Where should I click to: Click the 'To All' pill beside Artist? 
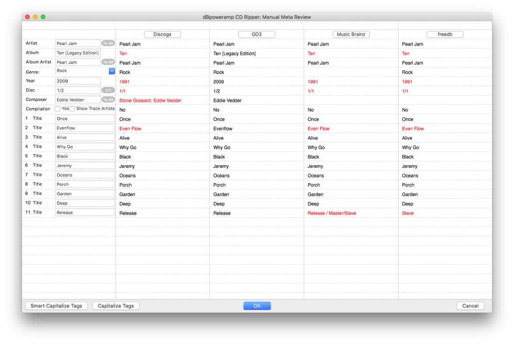(107, 43)
